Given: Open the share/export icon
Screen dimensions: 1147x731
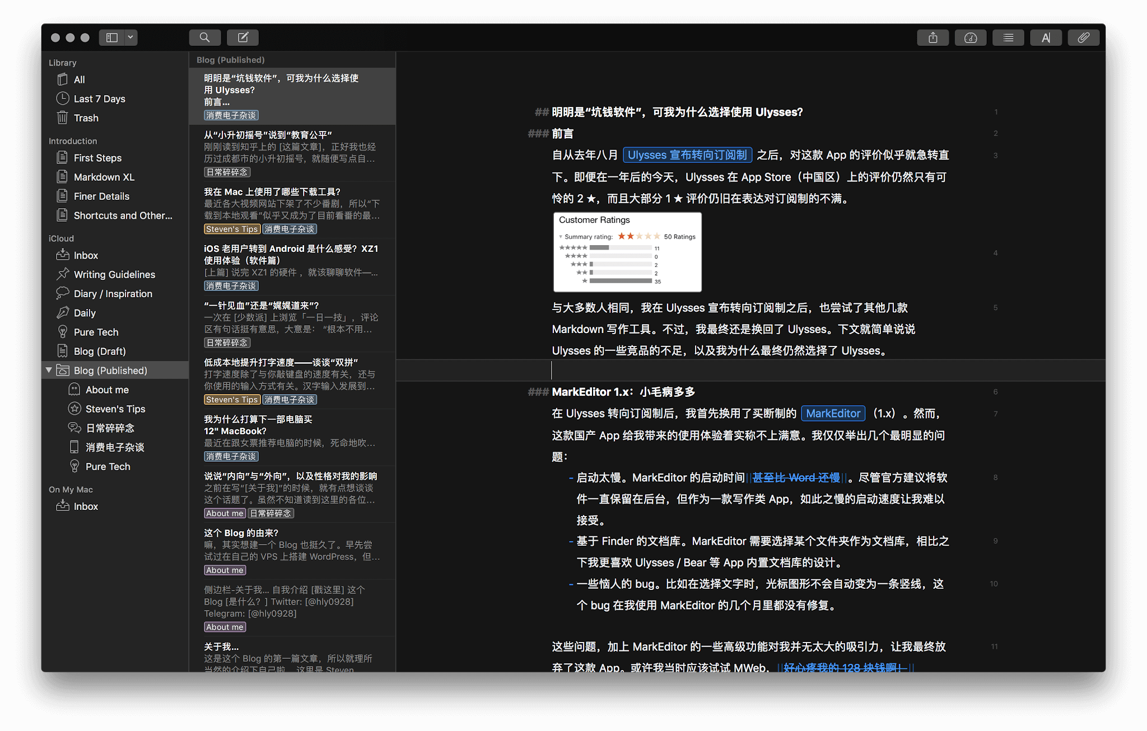Looking at the screenshot, I should click(932, 38).
